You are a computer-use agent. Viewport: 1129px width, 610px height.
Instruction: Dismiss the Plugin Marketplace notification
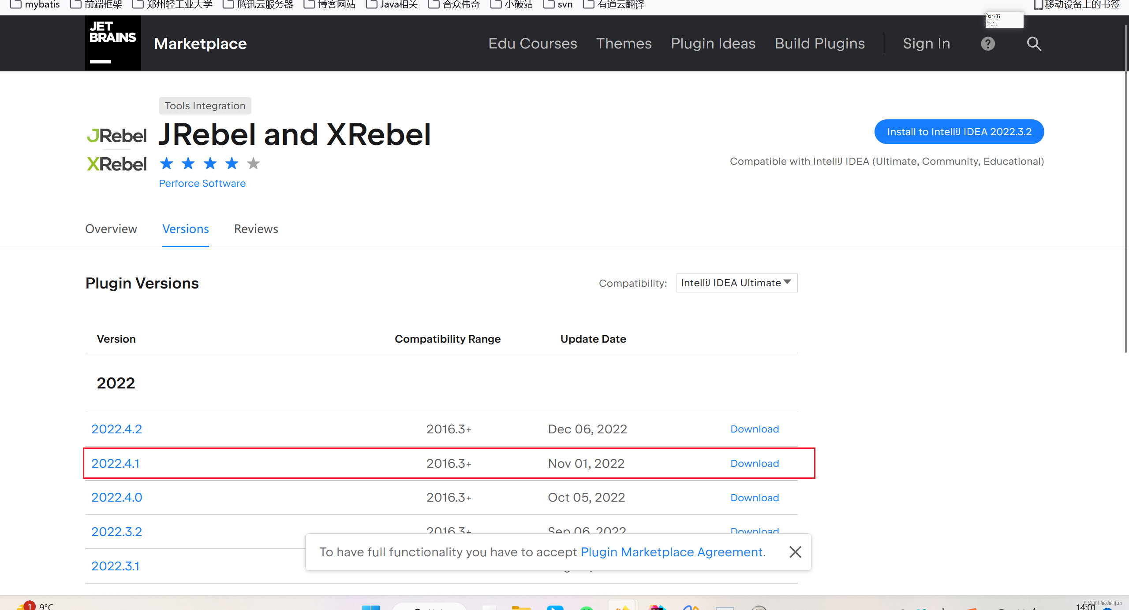(795, 551)
